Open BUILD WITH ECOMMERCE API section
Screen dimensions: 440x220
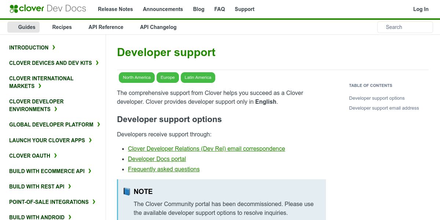pos(47,171)
